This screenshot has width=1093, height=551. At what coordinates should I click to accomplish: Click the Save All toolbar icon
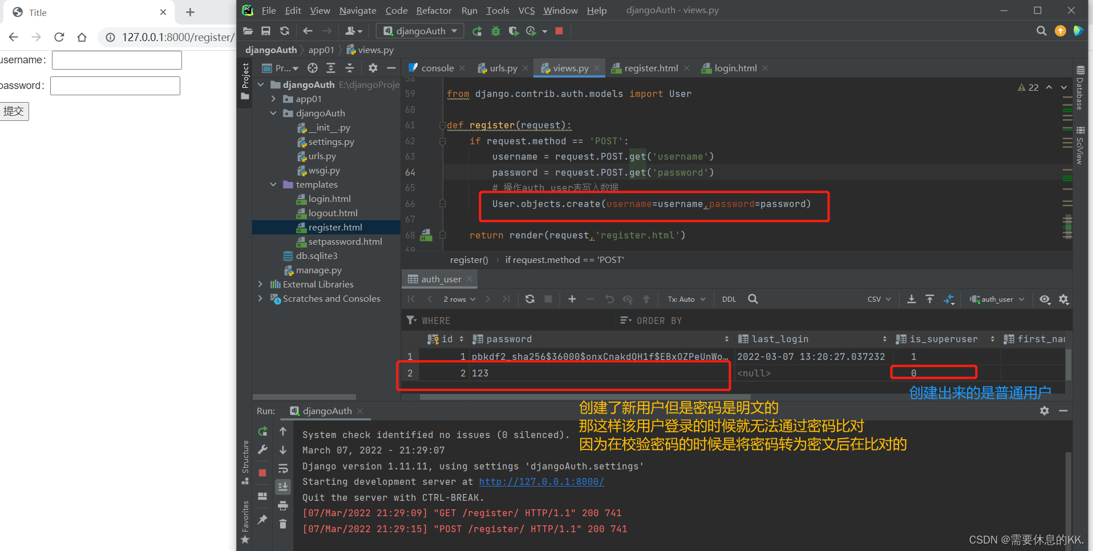[266, 31]
